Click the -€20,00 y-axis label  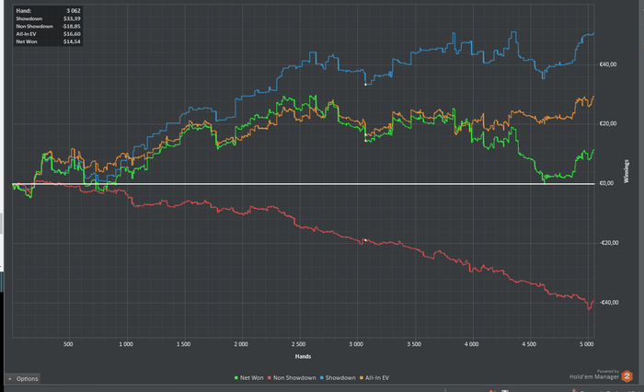(x=609, y=243)
